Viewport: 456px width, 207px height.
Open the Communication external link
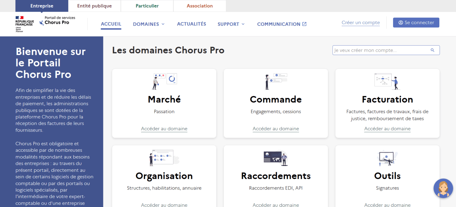click(281, 24)
